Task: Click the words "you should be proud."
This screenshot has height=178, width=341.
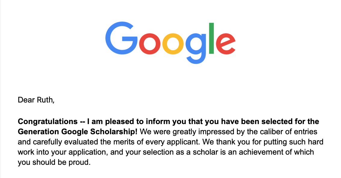Action: coord(54,162)
